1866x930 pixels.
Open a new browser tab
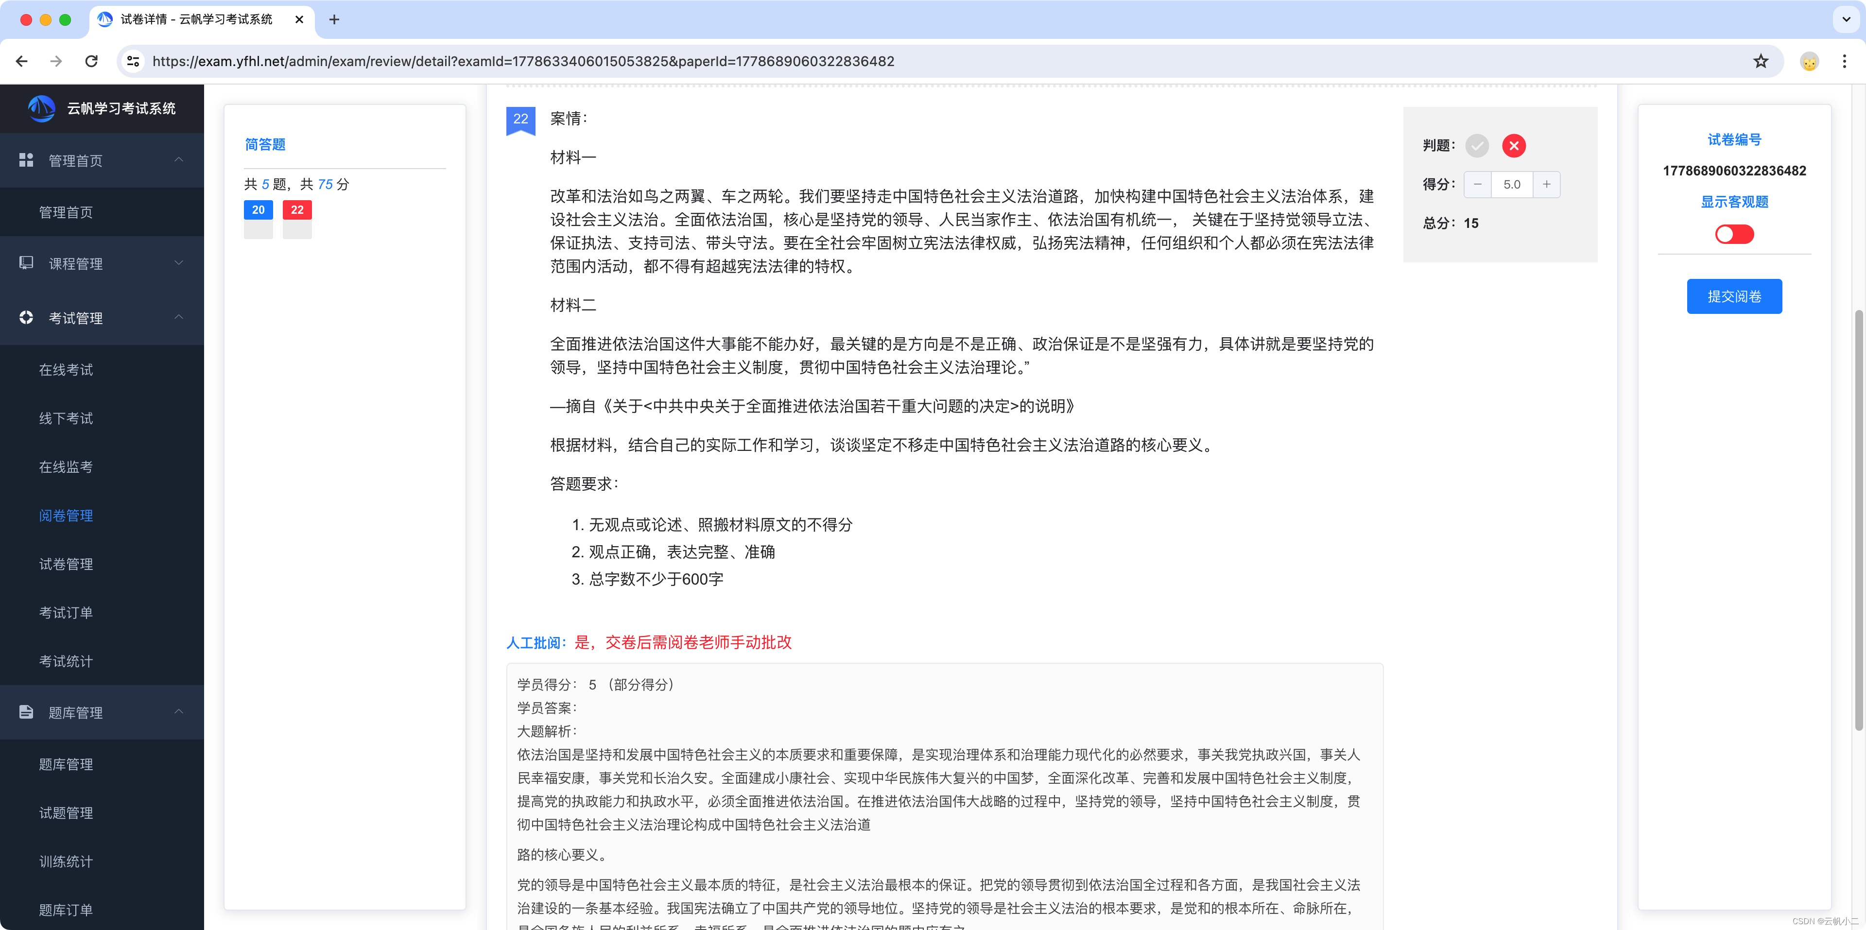(334, 19)
